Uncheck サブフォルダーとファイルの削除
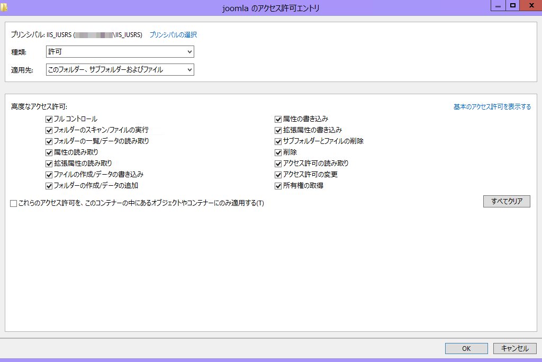 point(278,141)
